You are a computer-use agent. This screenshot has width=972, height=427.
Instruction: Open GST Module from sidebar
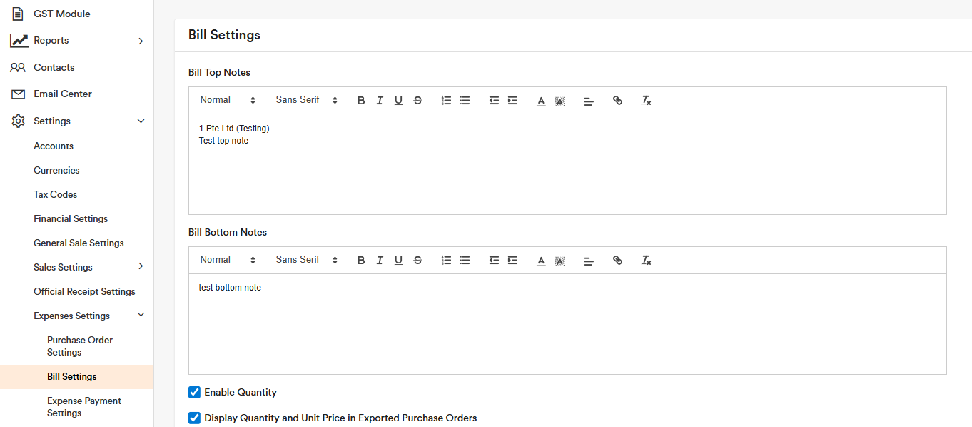61,14
